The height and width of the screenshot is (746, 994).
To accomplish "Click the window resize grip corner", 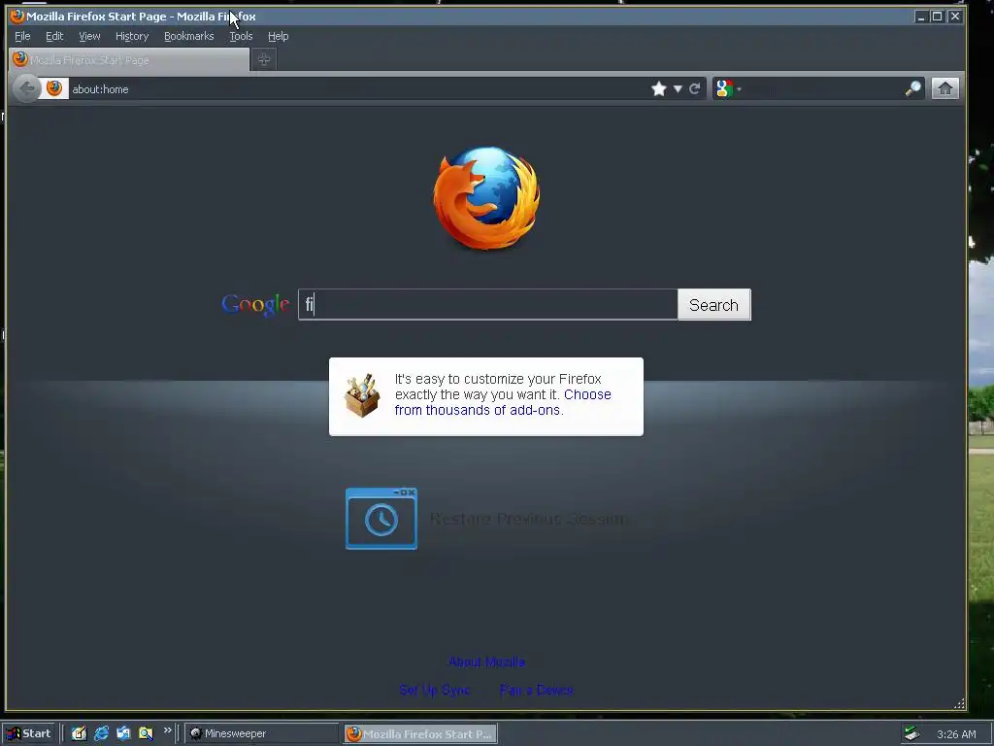I will coord(959,703).
